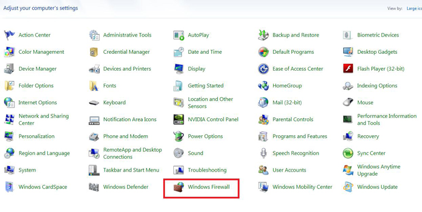The height and width of the screenshot is (212, 422).
Task: Click the Backup and Restore icon
Action: (x=263, y=35)
